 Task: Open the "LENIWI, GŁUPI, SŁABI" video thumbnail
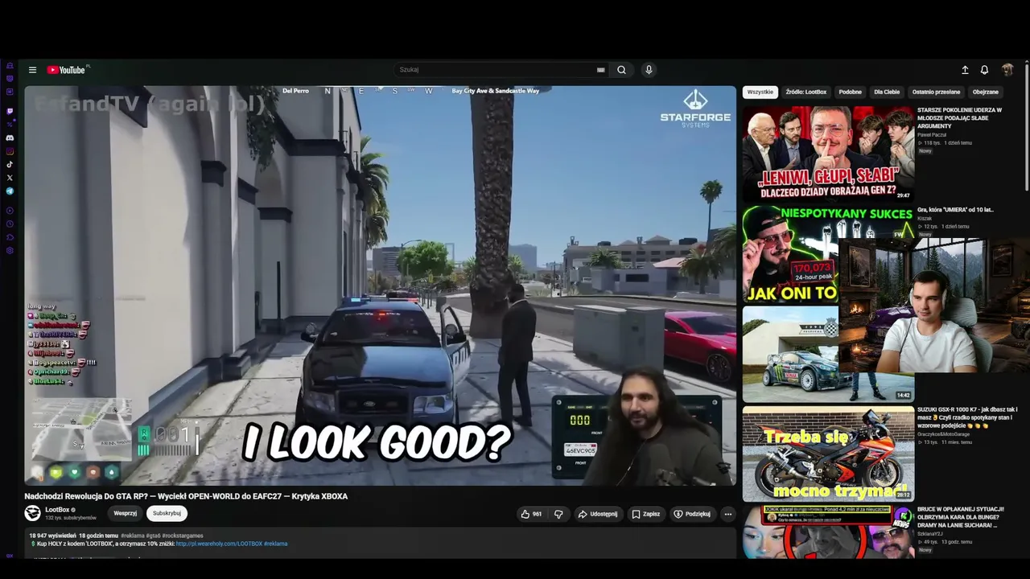click(x=828, y=153)
